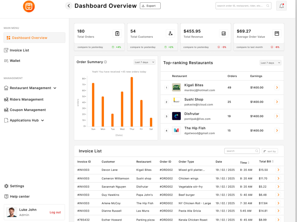Open Dianne Russell invoice arrow

pos(278,211)
